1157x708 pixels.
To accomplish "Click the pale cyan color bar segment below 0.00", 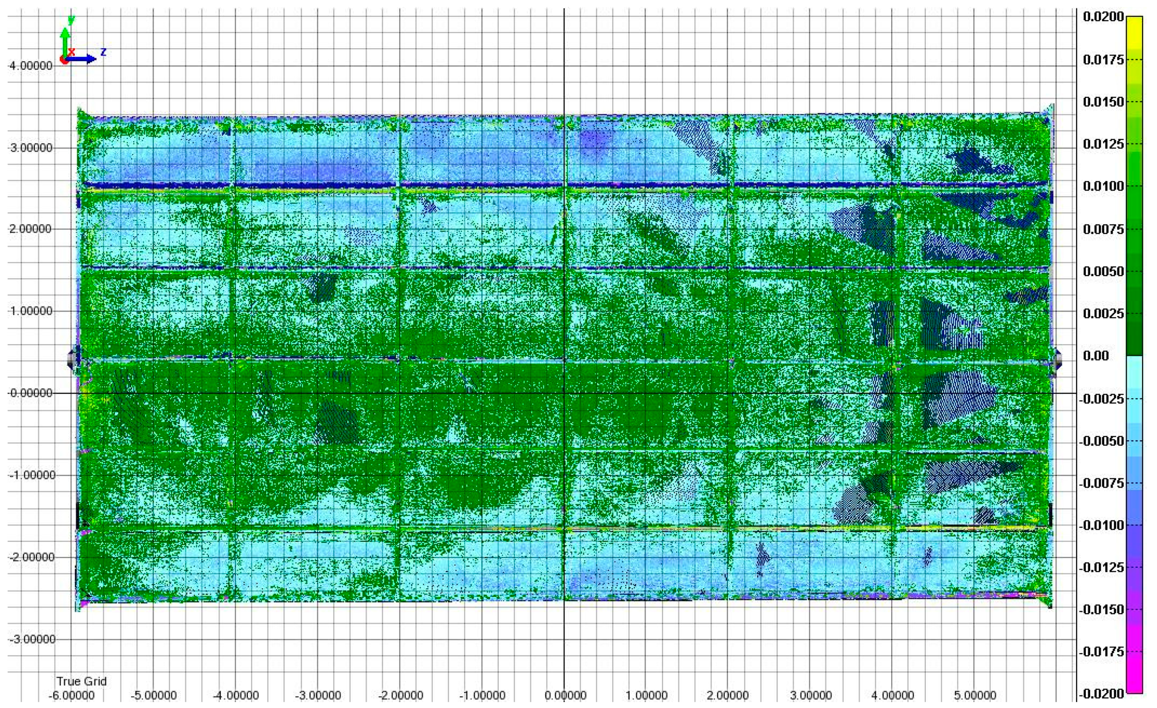I will tap(1135, 371).
